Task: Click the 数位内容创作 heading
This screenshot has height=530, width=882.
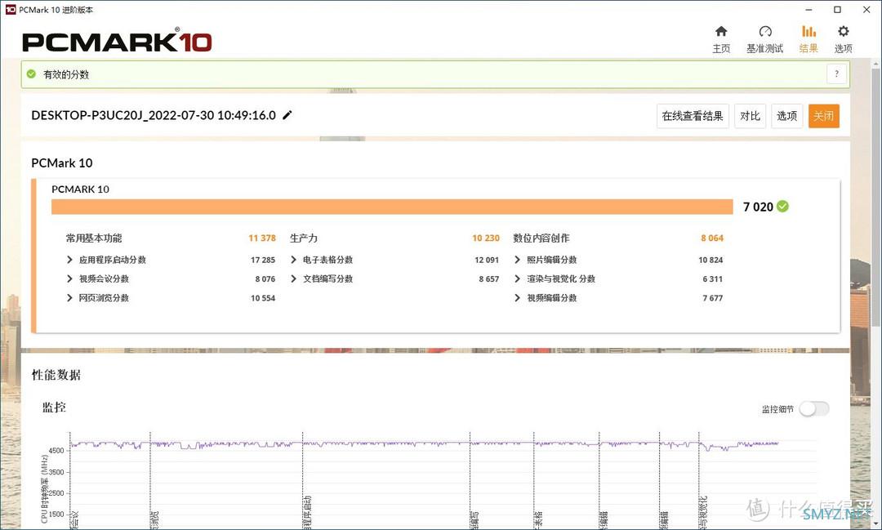Action: [541, 238]
